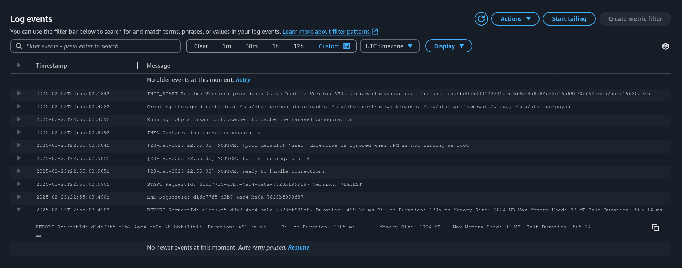Open the Display dropdown

click(449, 46)
